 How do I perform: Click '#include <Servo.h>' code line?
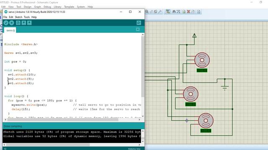21,44
